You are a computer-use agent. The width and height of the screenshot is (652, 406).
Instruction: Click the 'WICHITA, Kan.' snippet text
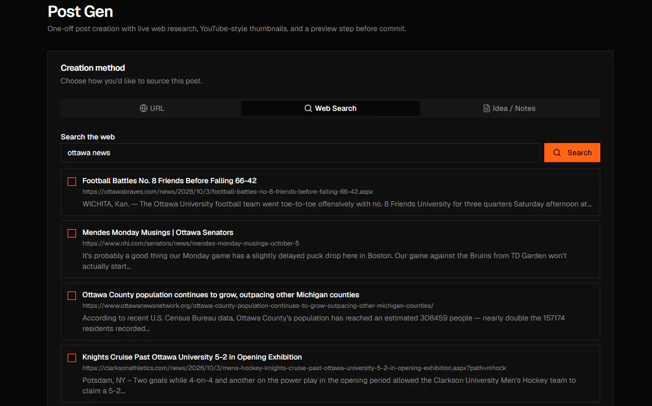pyautogui.click(x=337, y=204)
